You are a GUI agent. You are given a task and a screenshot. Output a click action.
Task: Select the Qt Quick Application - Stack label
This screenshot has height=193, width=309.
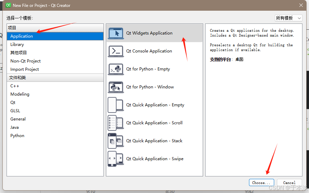[154, 141]
